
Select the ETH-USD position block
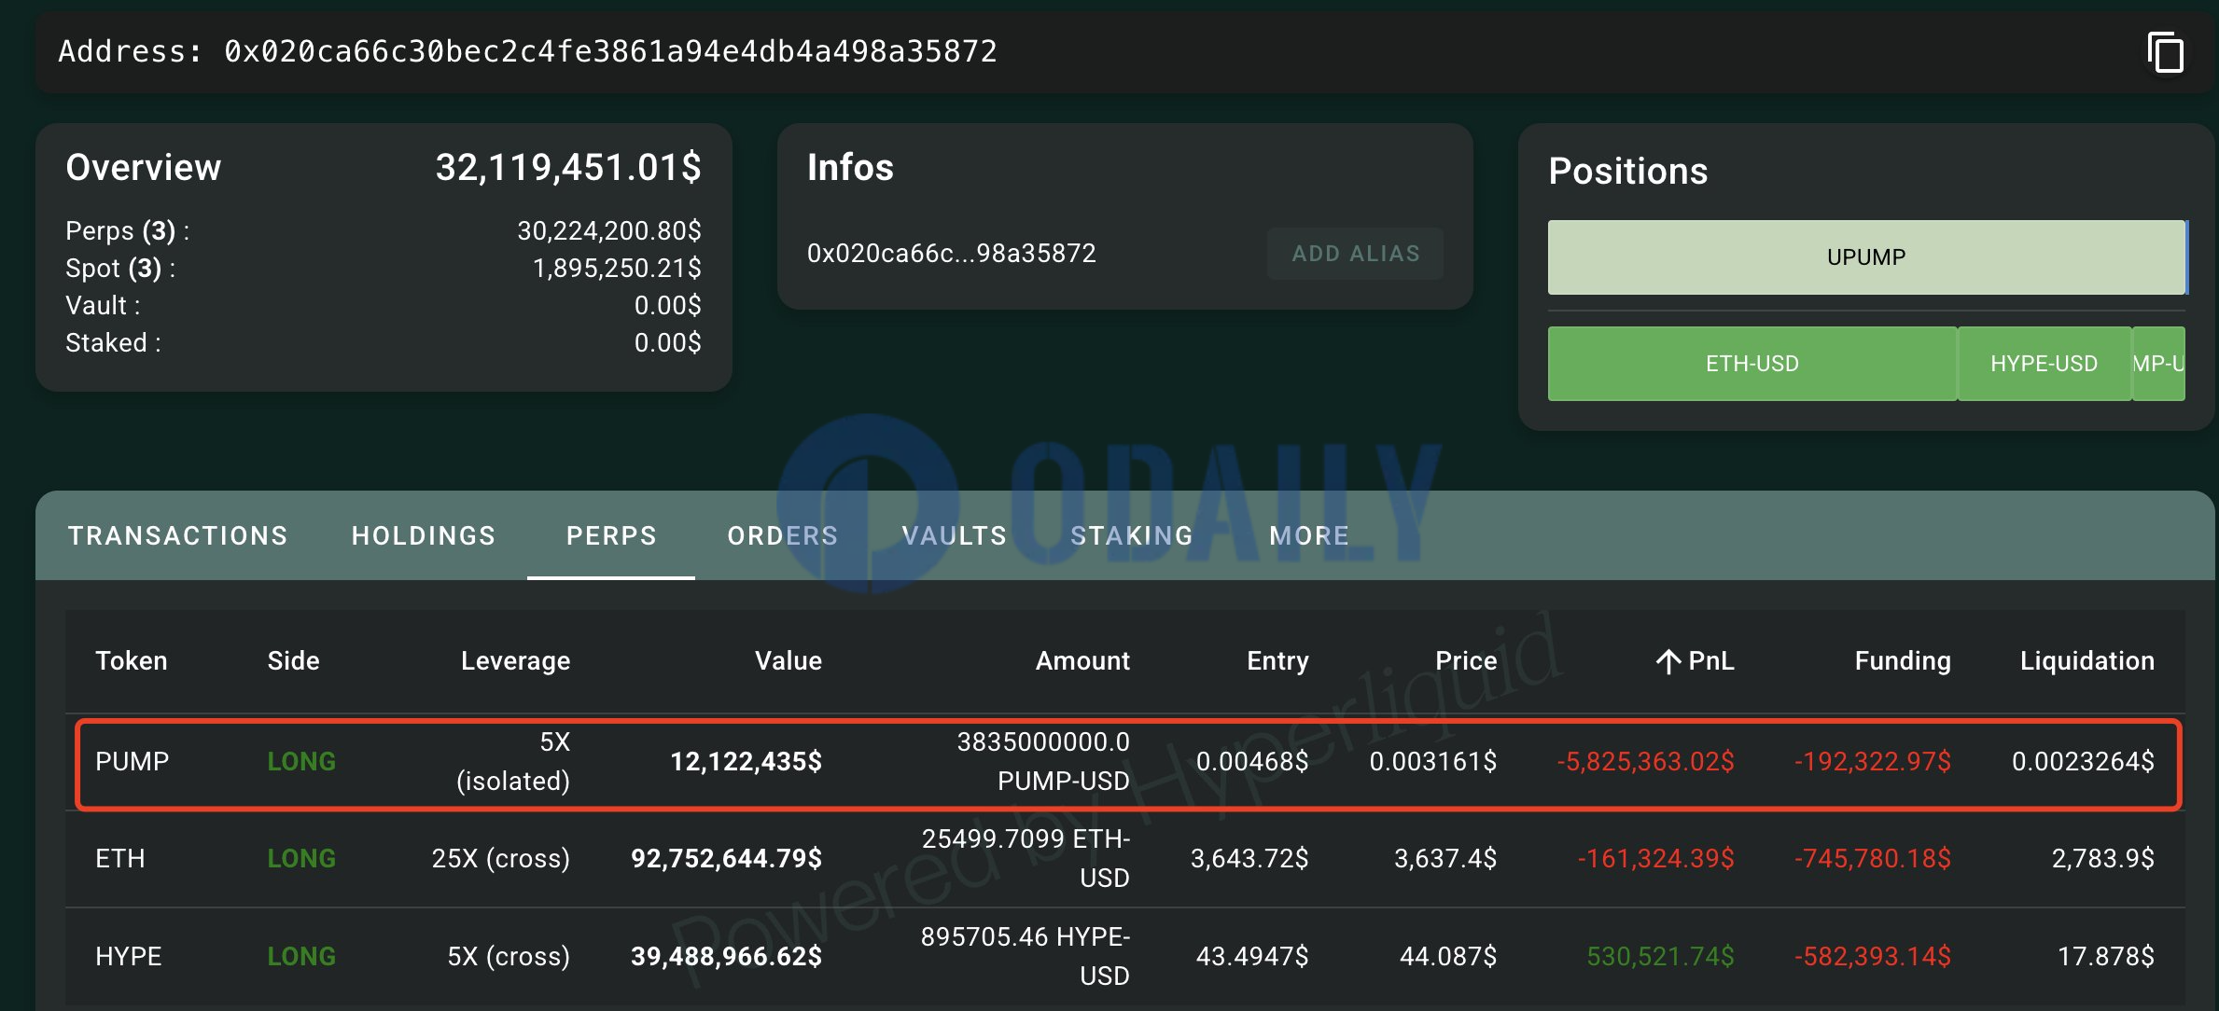[1751, 364]
